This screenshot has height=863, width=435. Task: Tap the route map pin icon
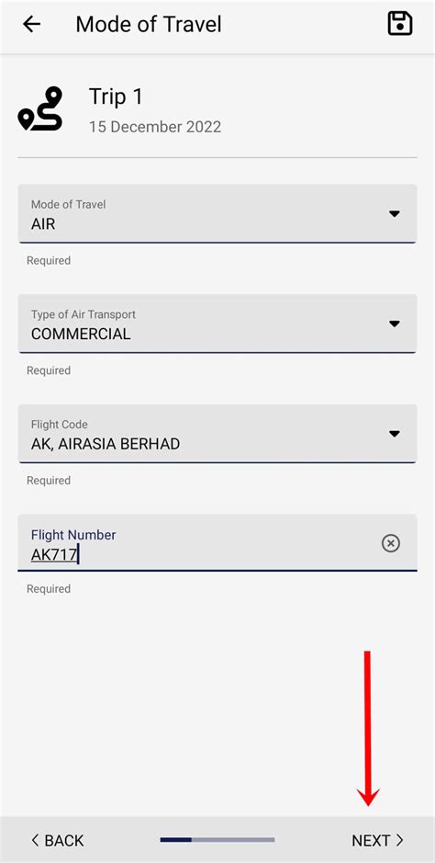(40, 108)
